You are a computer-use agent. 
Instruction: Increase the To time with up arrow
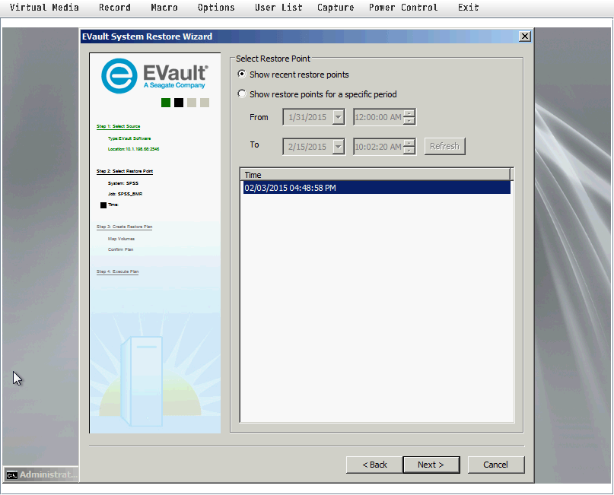[x=409, y=143]
